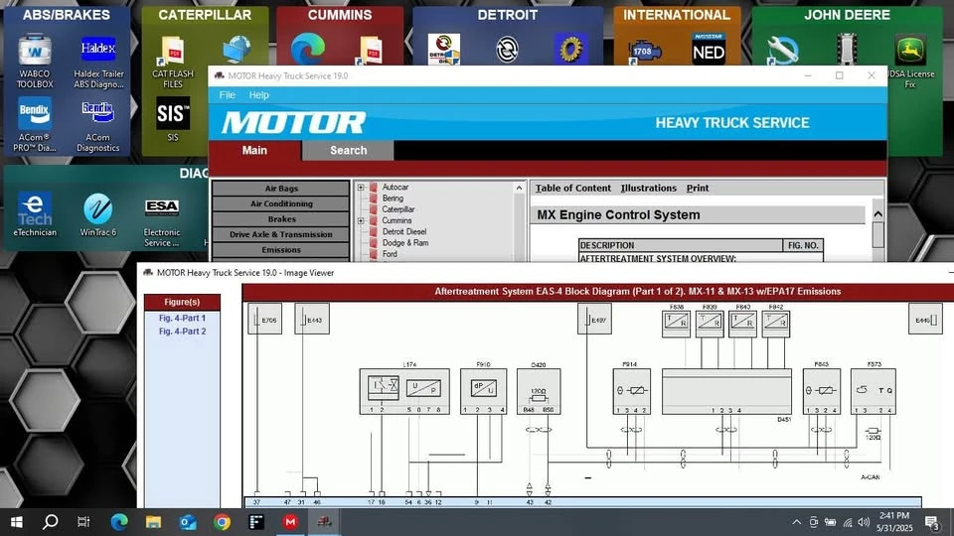
Task: Click the tree panel scroll up arrow
Action: pos(519,188)
